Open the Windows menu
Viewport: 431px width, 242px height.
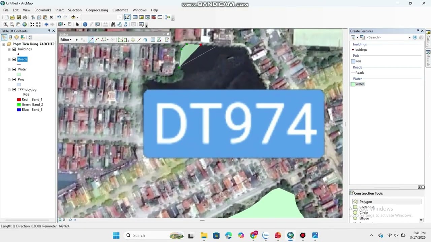[139, 10]
